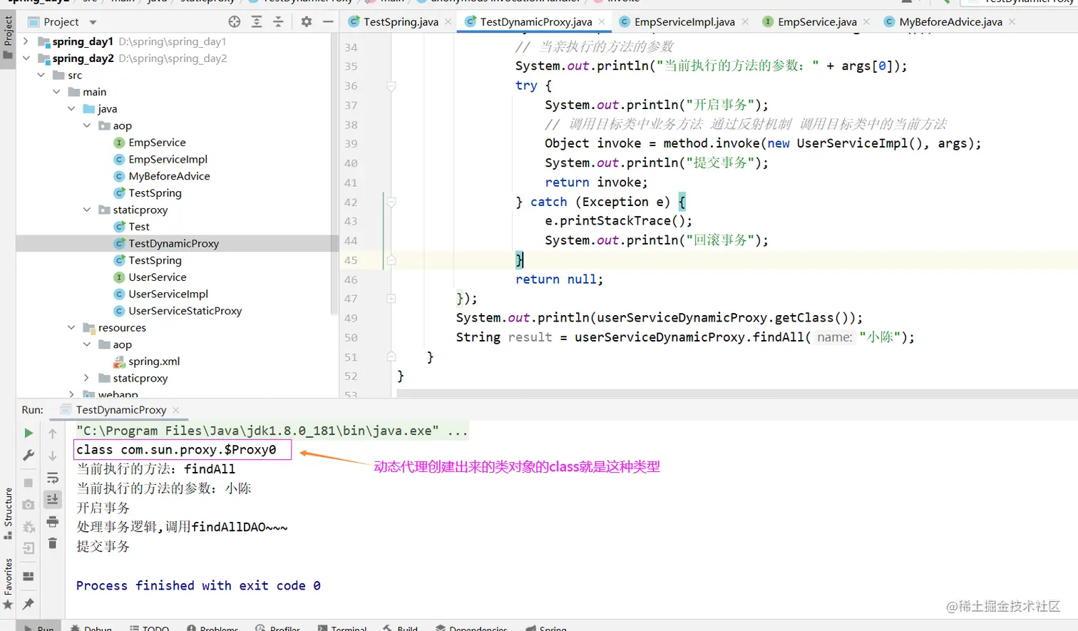Toggle Scroll to End in Run console

pos(53,499)
